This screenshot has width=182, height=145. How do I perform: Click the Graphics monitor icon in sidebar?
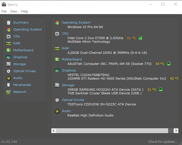pos(9,57)
